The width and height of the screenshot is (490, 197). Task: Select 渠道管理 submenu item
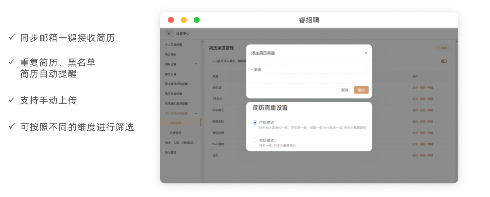(175, 123)
